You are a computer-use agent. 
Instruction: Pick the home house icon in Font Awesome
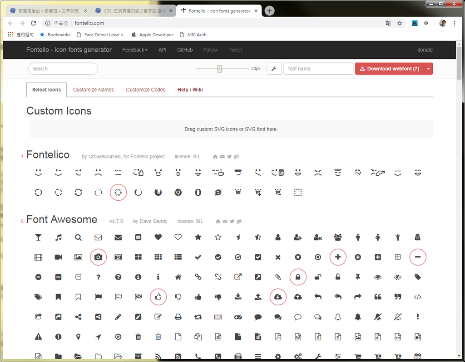tap(178, 277)
